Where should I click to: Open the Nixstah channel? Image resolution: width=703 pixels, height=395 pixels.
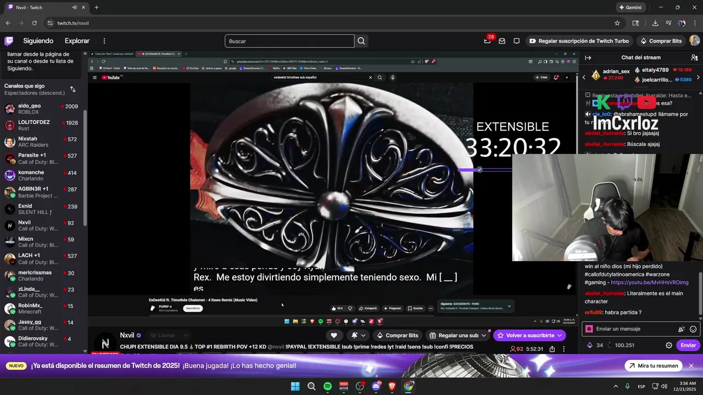[41, 142]
